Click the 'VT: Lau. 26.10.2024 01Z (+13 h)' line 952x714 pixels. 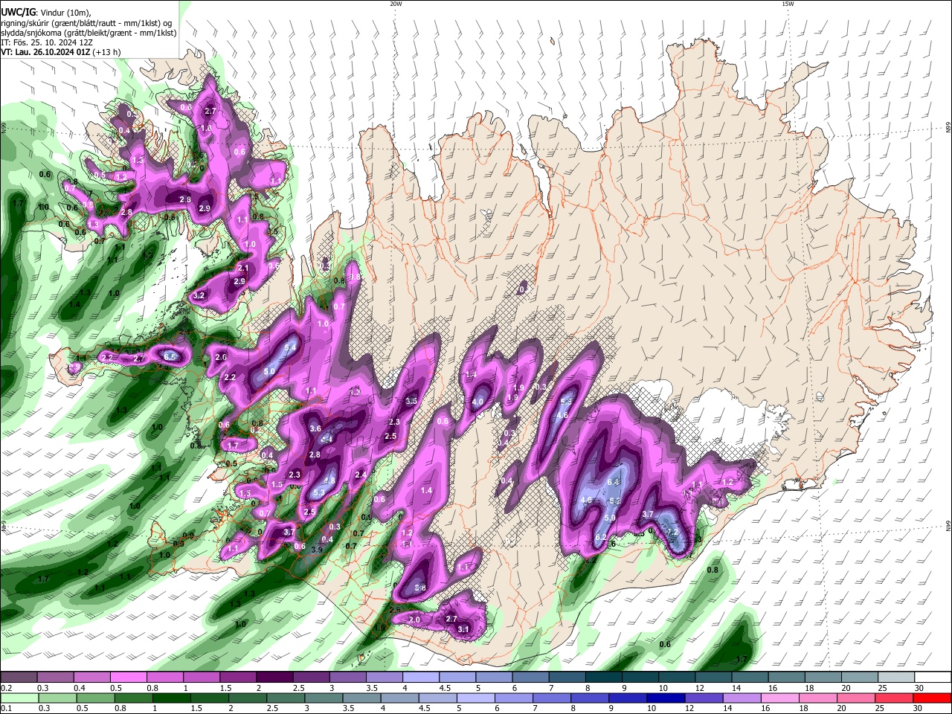61,52
